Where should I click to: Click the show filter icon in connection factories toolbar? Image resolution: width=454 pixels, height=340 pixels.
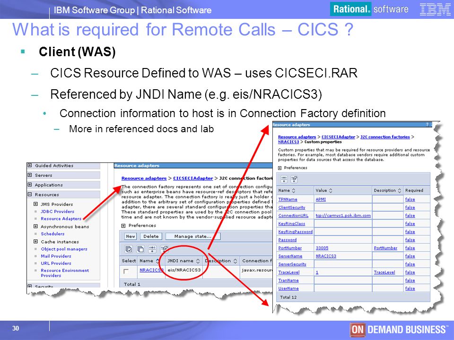(152, 249)
